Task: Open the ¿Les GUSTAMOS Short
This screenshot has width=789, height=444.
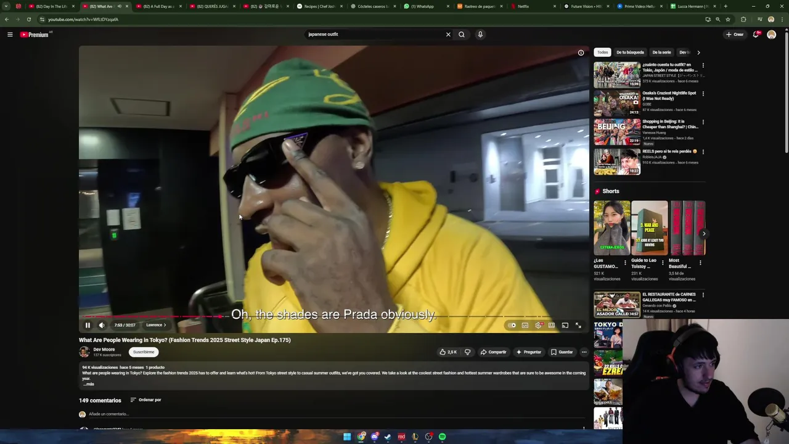Action: (611, 228)
